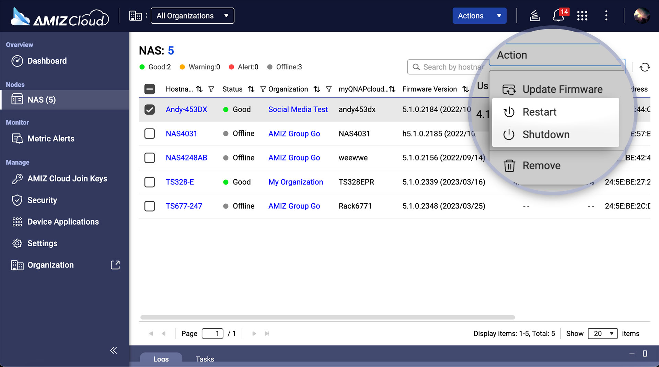659x367 pixels.
Task: Open the Actions dropdown
Action: pos(479,15)
